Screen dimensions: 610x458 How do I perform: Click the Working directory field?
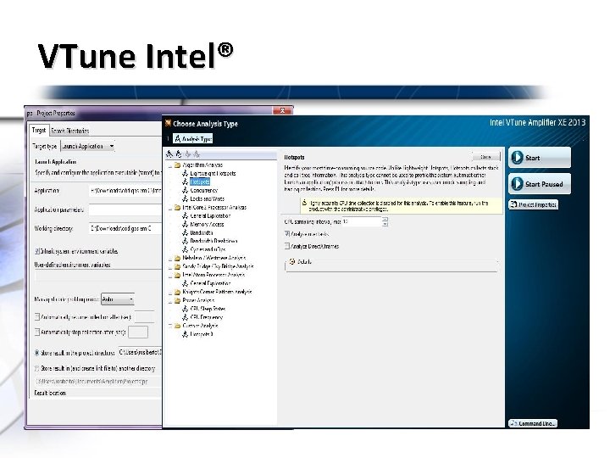125,228
